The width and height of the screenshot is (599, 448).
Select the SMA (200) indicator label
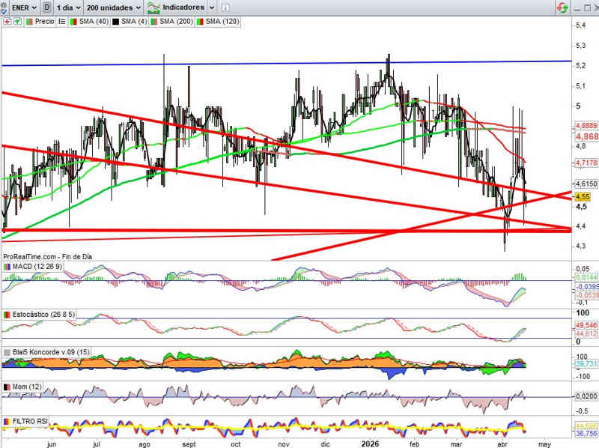pyautogui.click(x=174, y=22)
